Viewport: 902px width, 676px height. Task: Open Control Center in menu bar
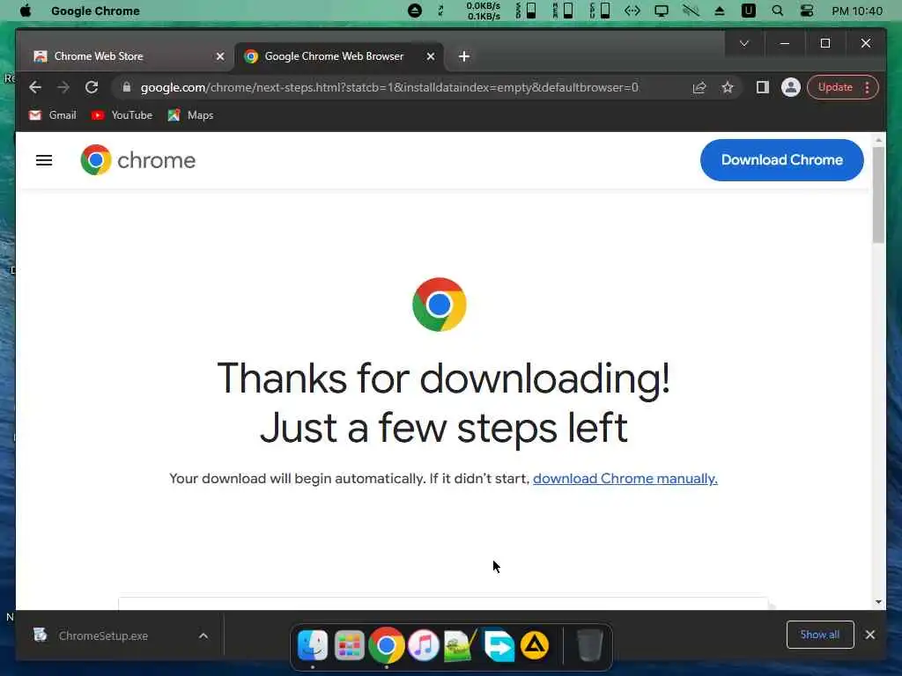807,11
